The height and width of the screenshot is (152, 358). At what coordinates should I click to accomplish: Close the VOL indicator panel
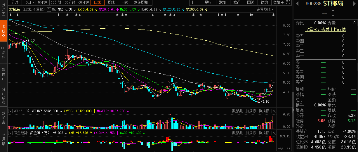coord(274,111)
